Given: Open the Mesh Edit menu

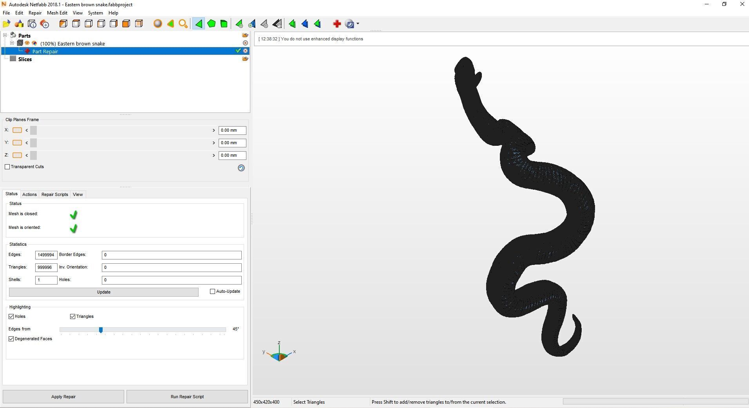Looking at the screenshot, I should point(57,13).
